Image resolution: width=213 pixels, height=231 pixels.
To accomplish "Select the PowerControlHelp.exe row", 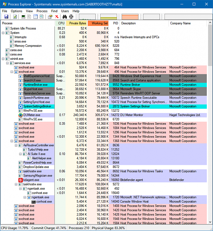I will tap(104, 163).
